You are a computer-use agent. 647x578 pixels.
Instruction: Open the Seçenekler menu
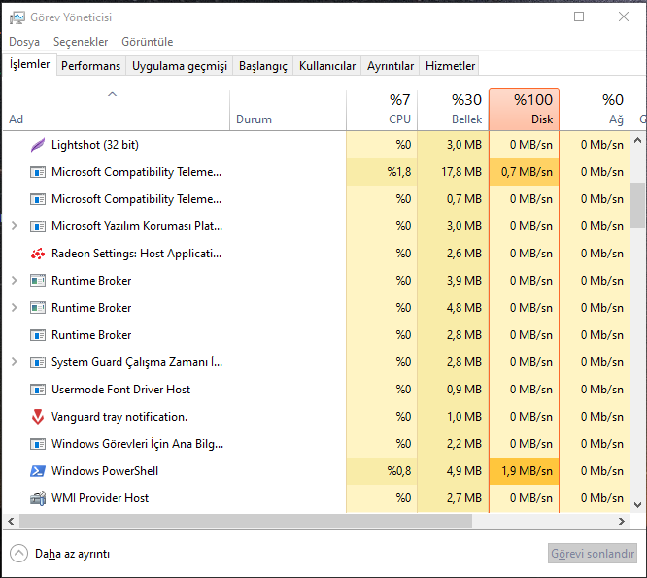[x=81, y=42]
